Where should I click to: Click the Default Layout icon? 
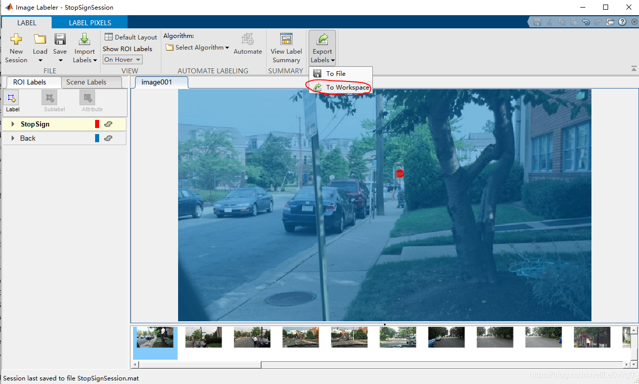[109, 37]
